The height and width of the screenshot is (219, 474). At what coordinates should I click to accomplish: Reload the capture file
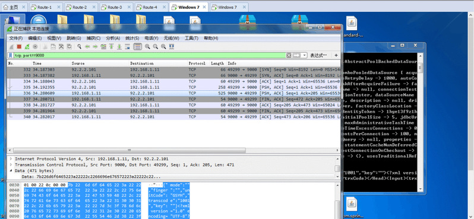tap(69, 47)
